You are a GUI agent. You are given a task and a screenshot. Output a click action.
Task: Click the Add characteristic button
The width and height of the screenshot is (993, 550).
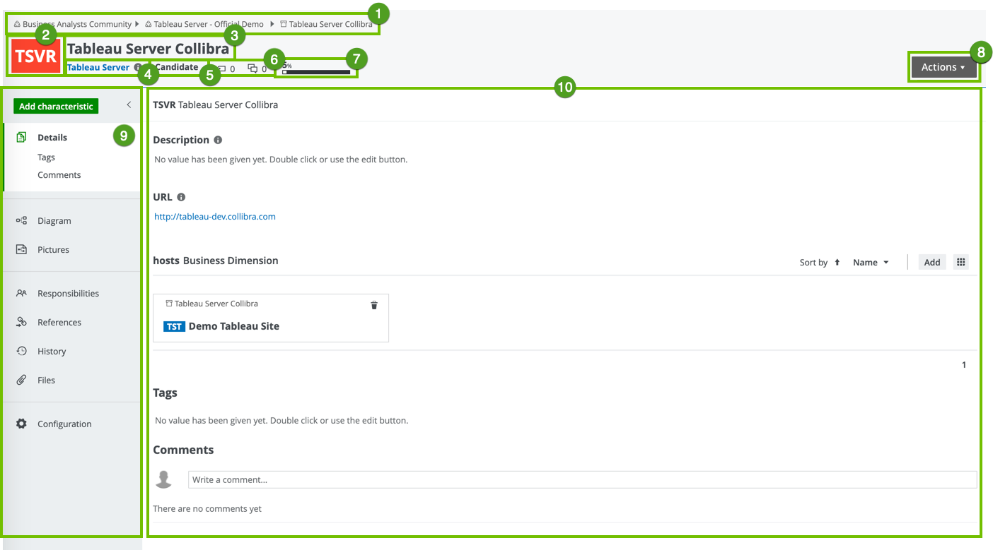(56, 107)
